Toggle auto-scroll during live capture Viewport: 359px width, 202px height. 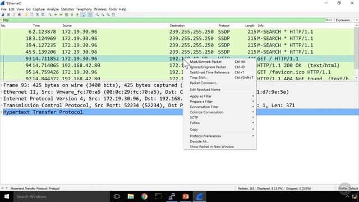pos(83,15)
